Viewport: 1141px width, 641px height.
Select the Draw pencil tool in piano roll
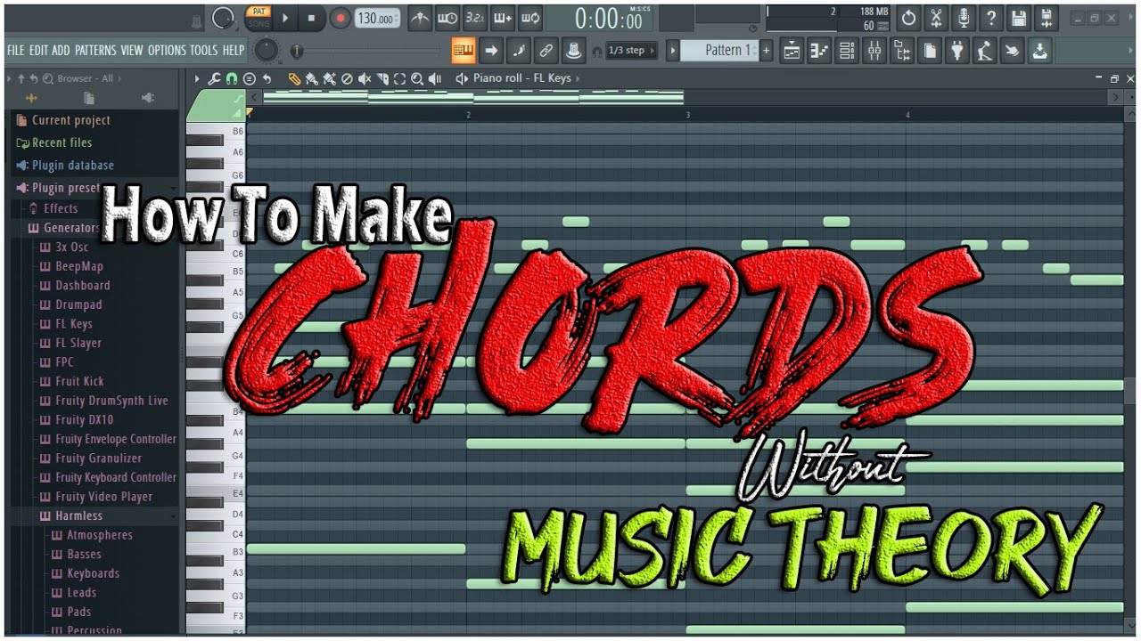coord(294,78)
